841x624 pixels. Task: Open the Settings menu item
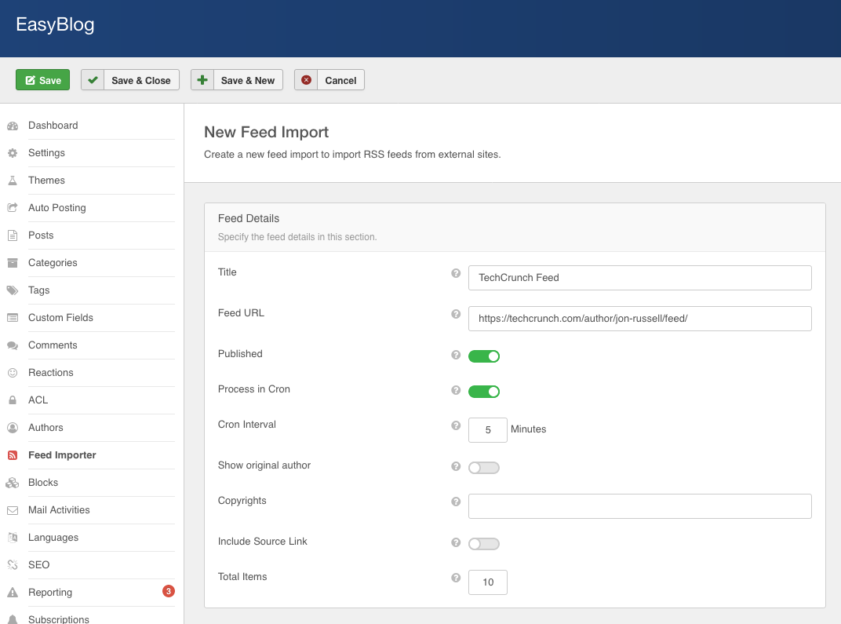(46, 153)
